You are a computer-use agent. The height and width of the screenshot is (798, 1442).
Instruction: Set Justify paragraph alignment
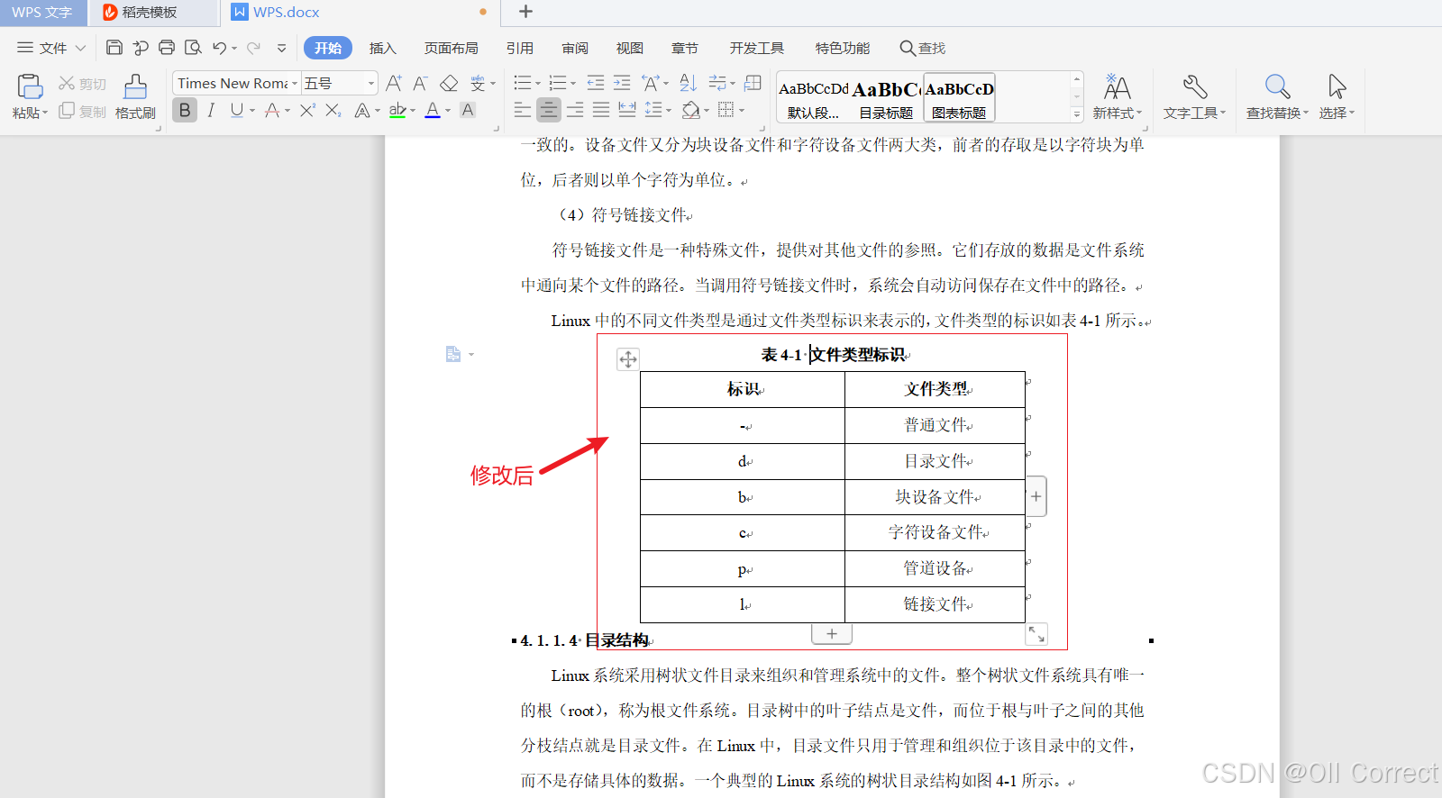tap(601, 110)
